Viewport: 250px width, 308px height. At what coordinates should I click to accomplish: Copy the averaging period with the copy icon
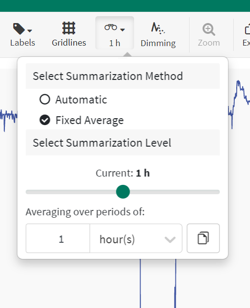[x=203, y=238]
